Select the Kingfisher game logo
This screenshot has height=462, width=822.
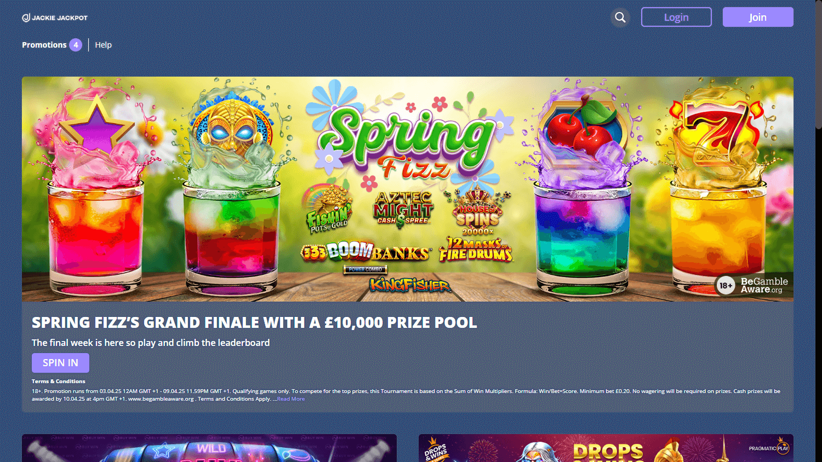coord(410,285)
